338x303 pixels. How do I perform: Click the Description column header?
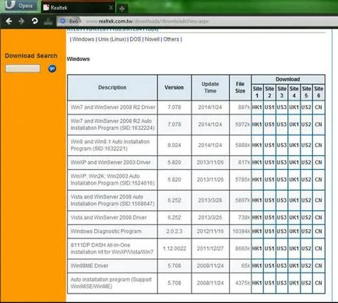[112, 87]
